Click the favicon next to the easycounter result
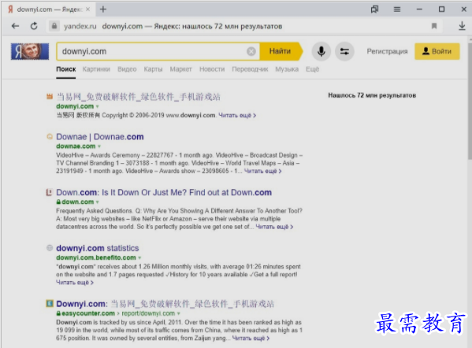 (x=50, y=303)
